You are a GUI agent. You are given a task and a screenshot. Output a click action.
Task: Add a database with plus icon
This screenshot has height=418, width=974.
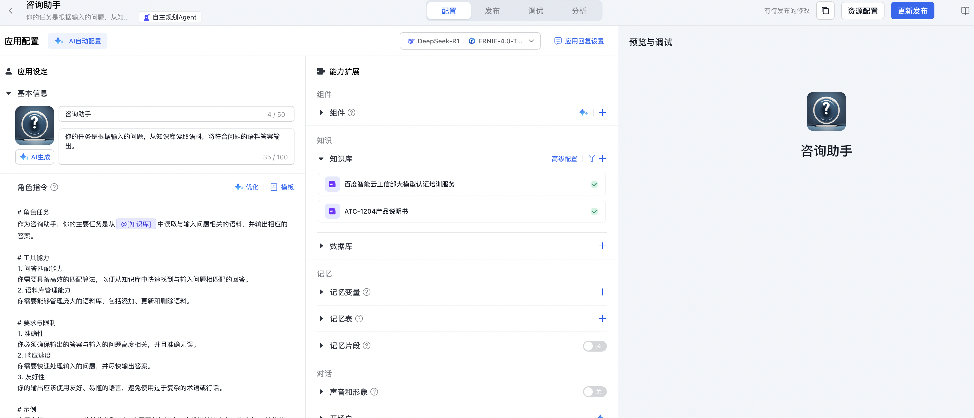[x=602, y=246]
